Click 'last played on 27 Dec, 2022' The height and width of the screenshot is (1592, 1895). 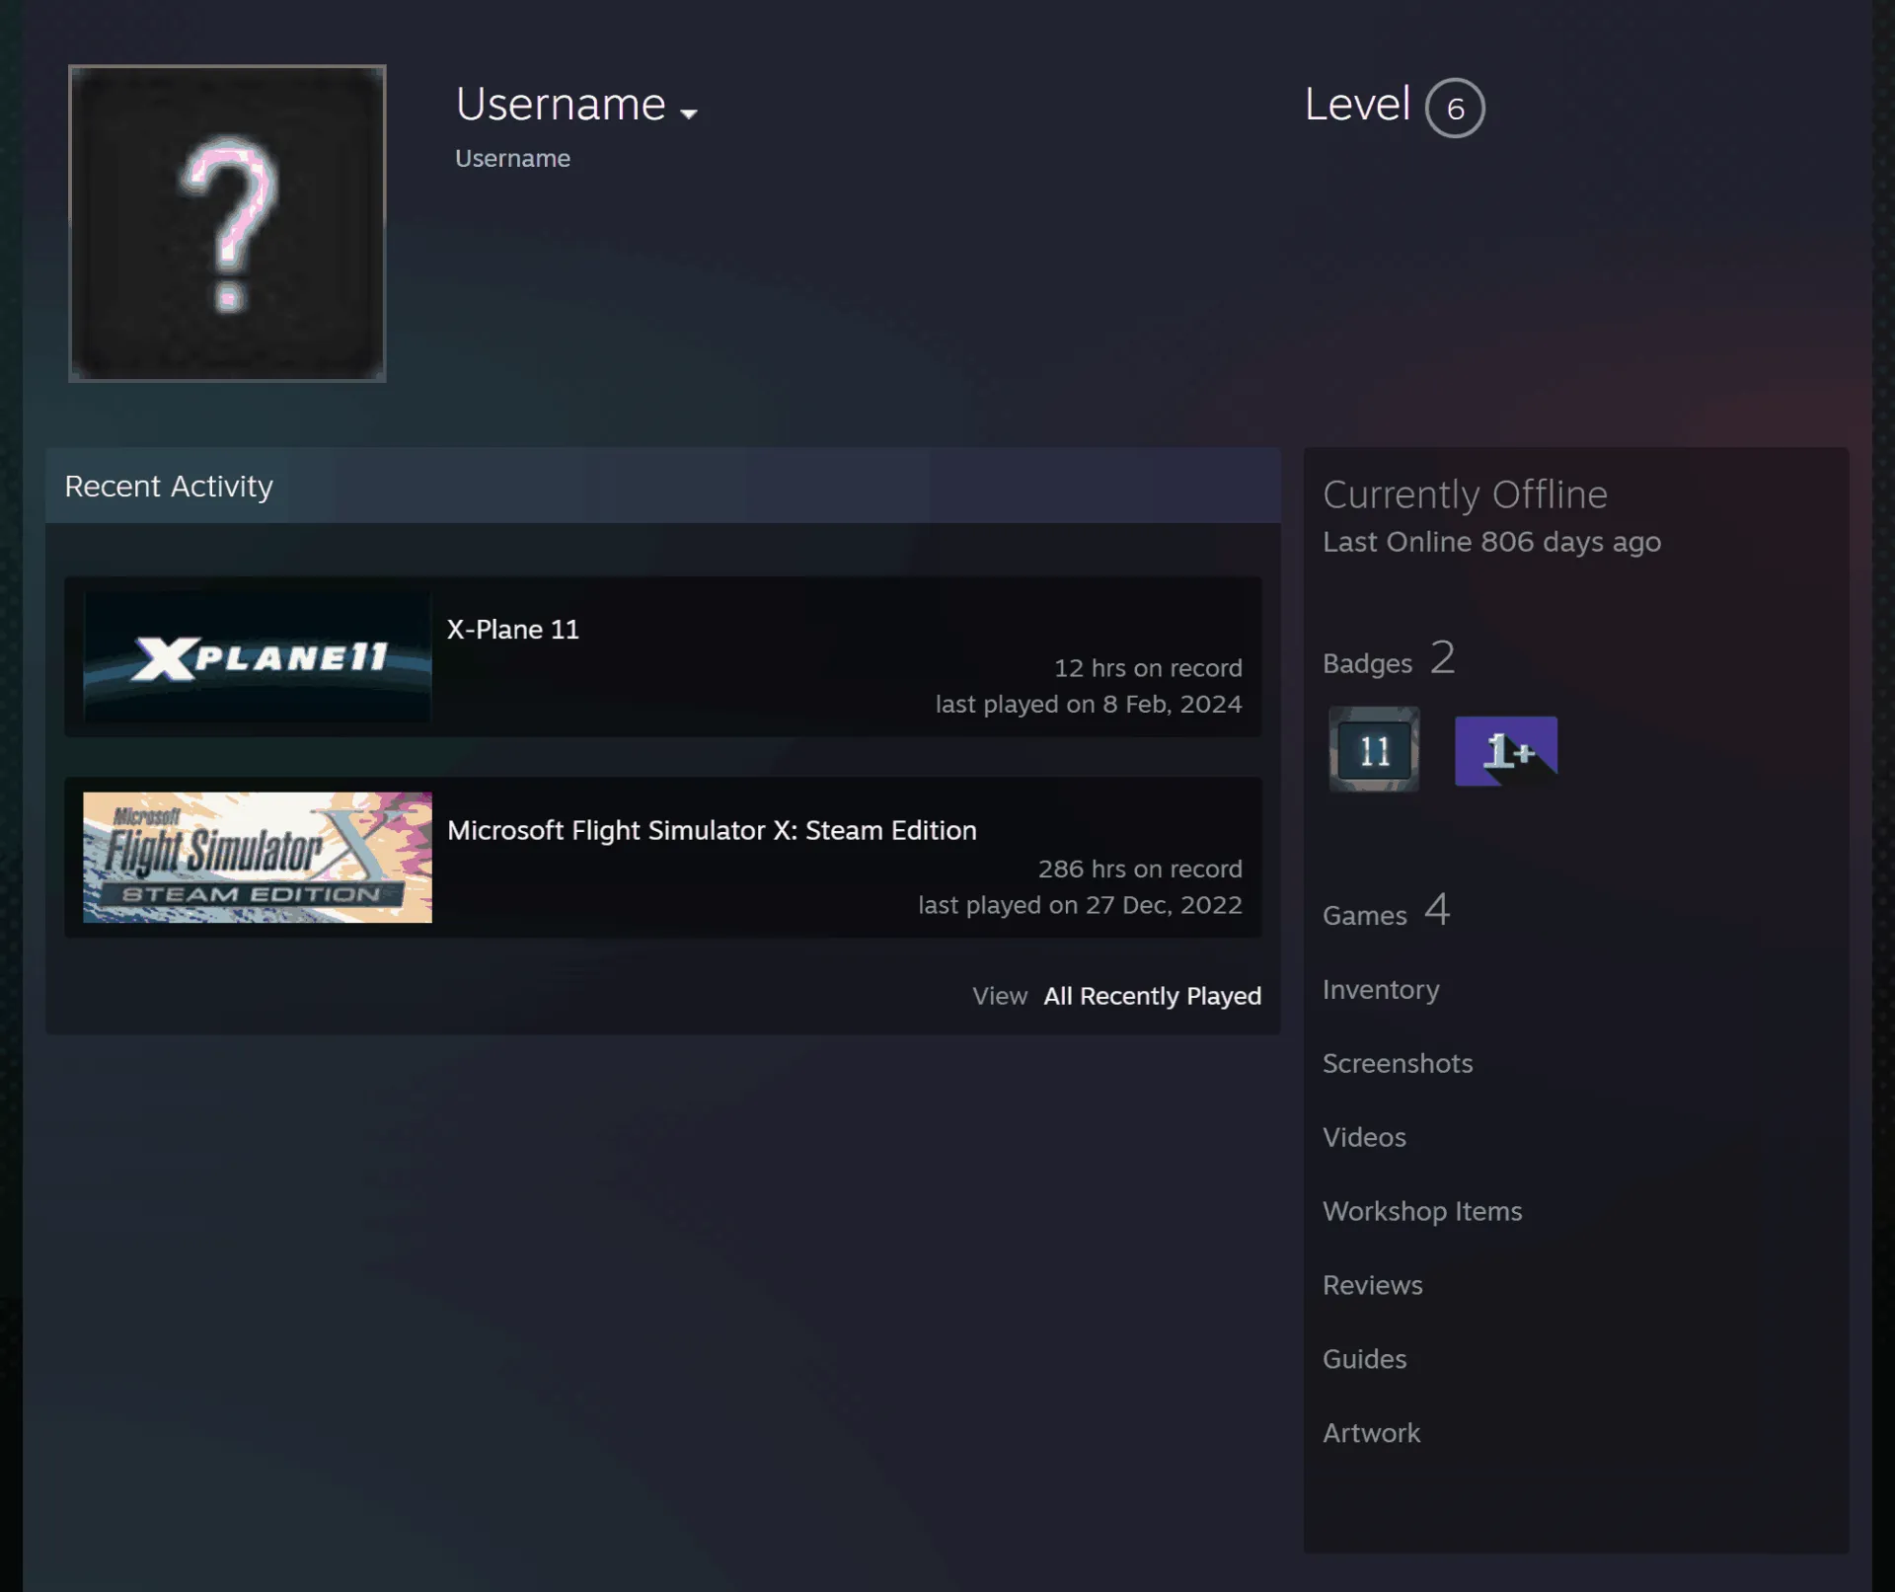(x=1080, y=906)
